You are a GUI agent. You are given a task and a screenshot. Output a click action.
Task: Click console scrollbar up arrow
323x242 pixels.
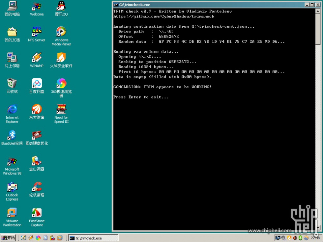(318, 11)
